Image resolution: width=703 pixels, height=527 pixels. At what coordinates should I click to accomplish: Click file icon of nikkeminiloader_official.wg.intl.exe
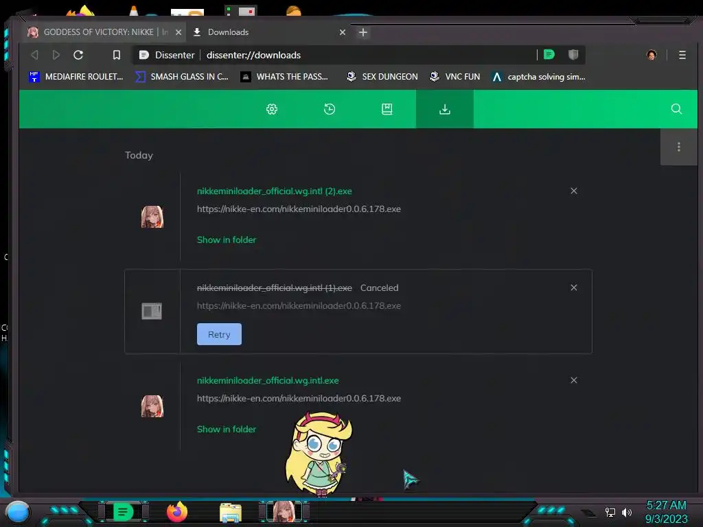point(152,406)
